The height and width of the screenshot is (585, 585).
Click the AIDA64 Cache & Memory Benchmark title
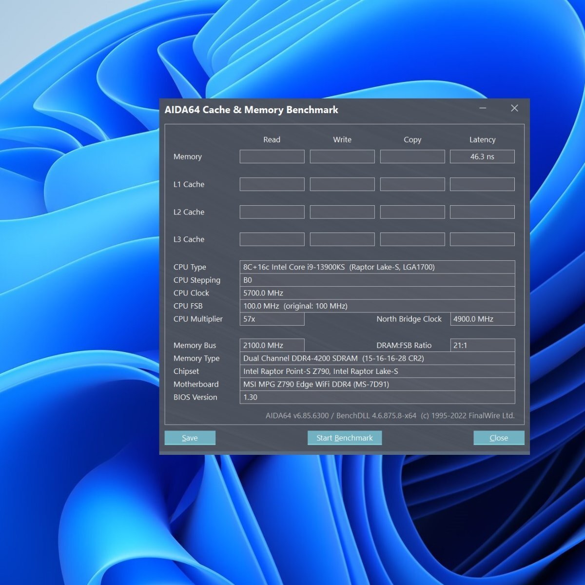coord(252,110)
